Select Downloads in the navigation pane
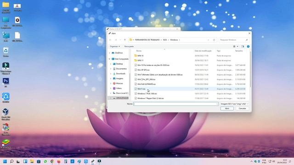Viewport: 294px width, 165px height. pos(120,74)
